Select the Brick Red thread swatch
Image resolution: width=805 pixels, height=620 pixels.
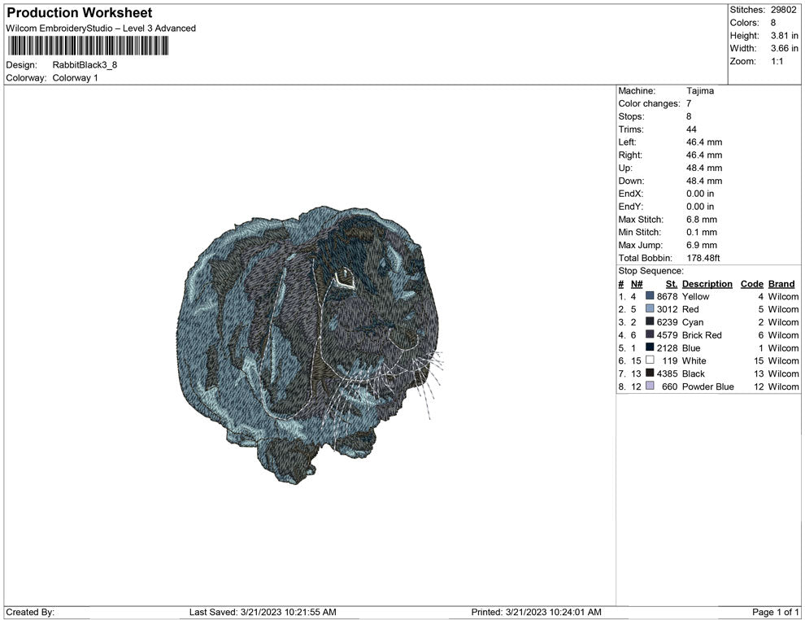(650, 335)
